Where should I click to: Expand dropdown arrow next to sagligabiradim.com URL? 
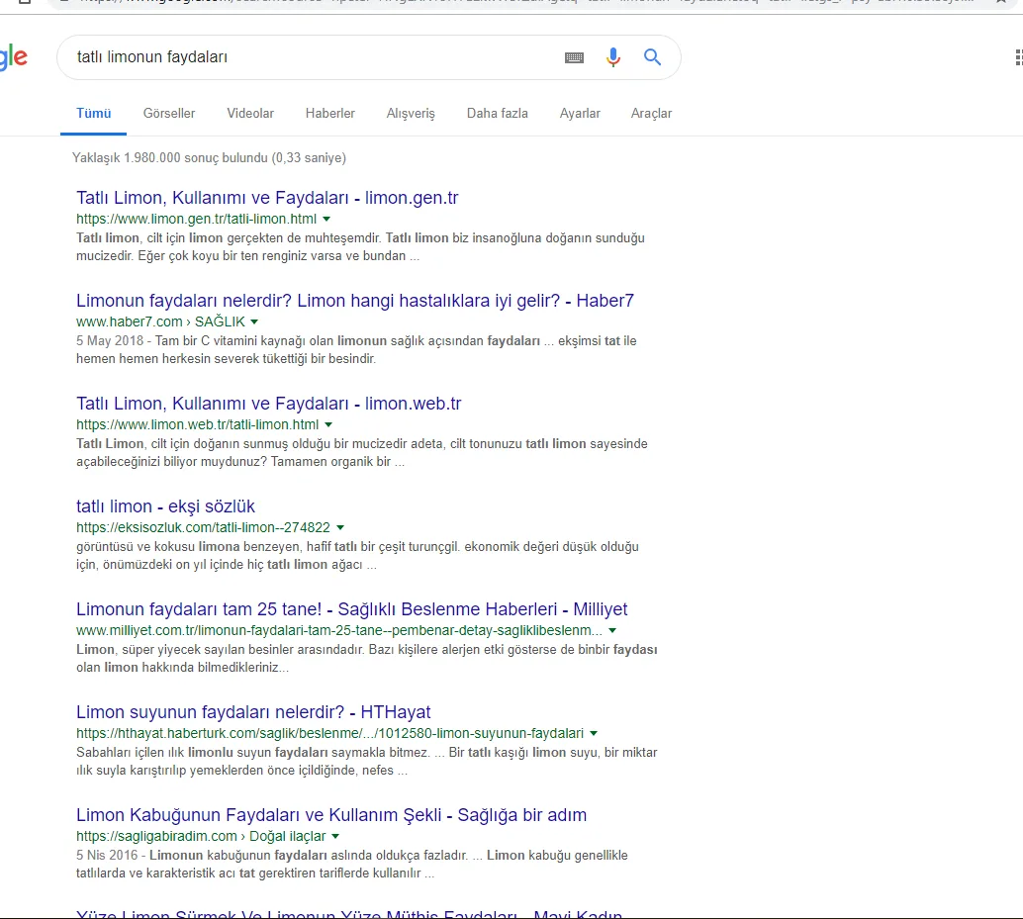(335, 837)
